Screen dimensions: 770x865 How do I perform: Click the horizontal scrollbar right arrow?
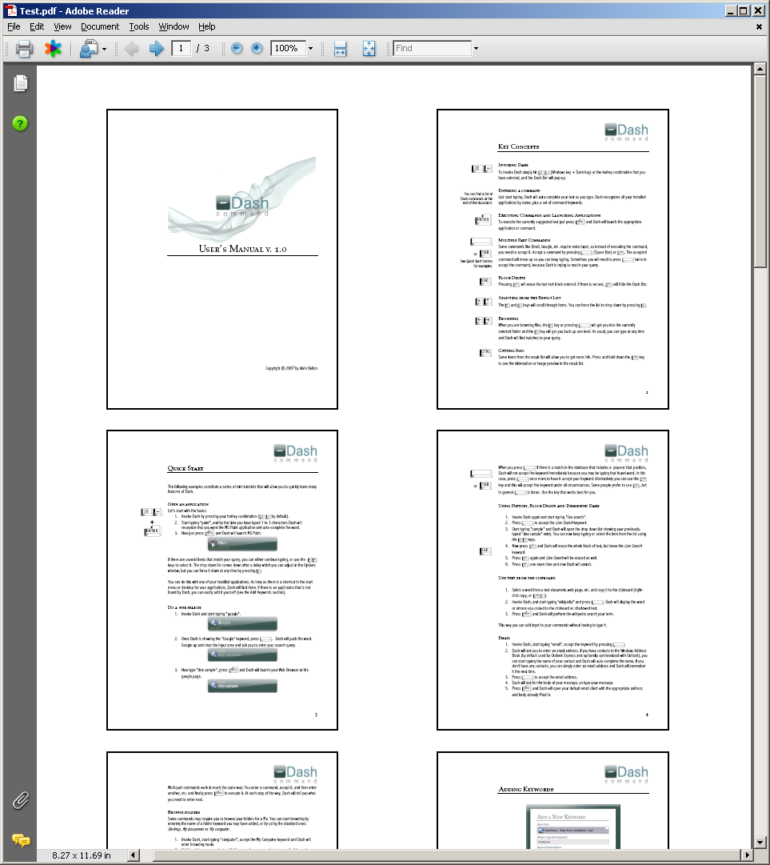point(748,855)
